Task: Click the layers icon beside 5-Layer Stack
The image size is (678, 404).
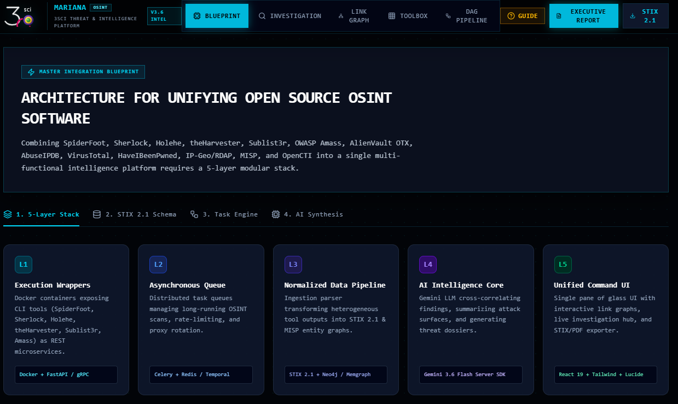Action: tap(8, 214)
